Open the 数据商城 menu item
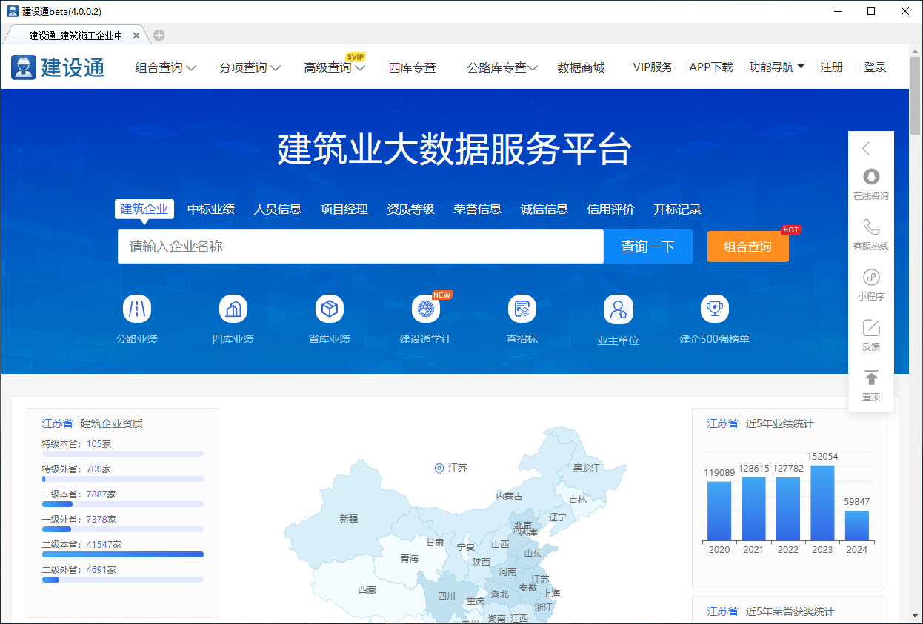Image resolution: width=923 pixels, height=624 pixels. (x=581, y=67)
